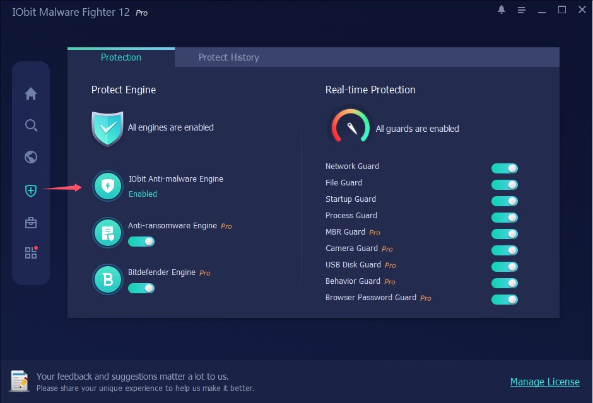Click the feedback and suggestions message

pos(146,382)
